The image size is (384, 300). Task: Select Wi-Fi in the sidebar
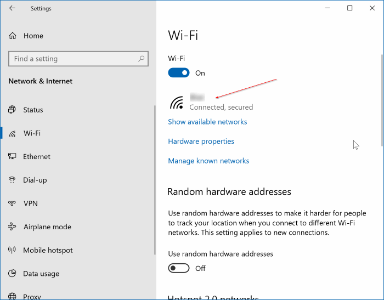tap(32, 133)
